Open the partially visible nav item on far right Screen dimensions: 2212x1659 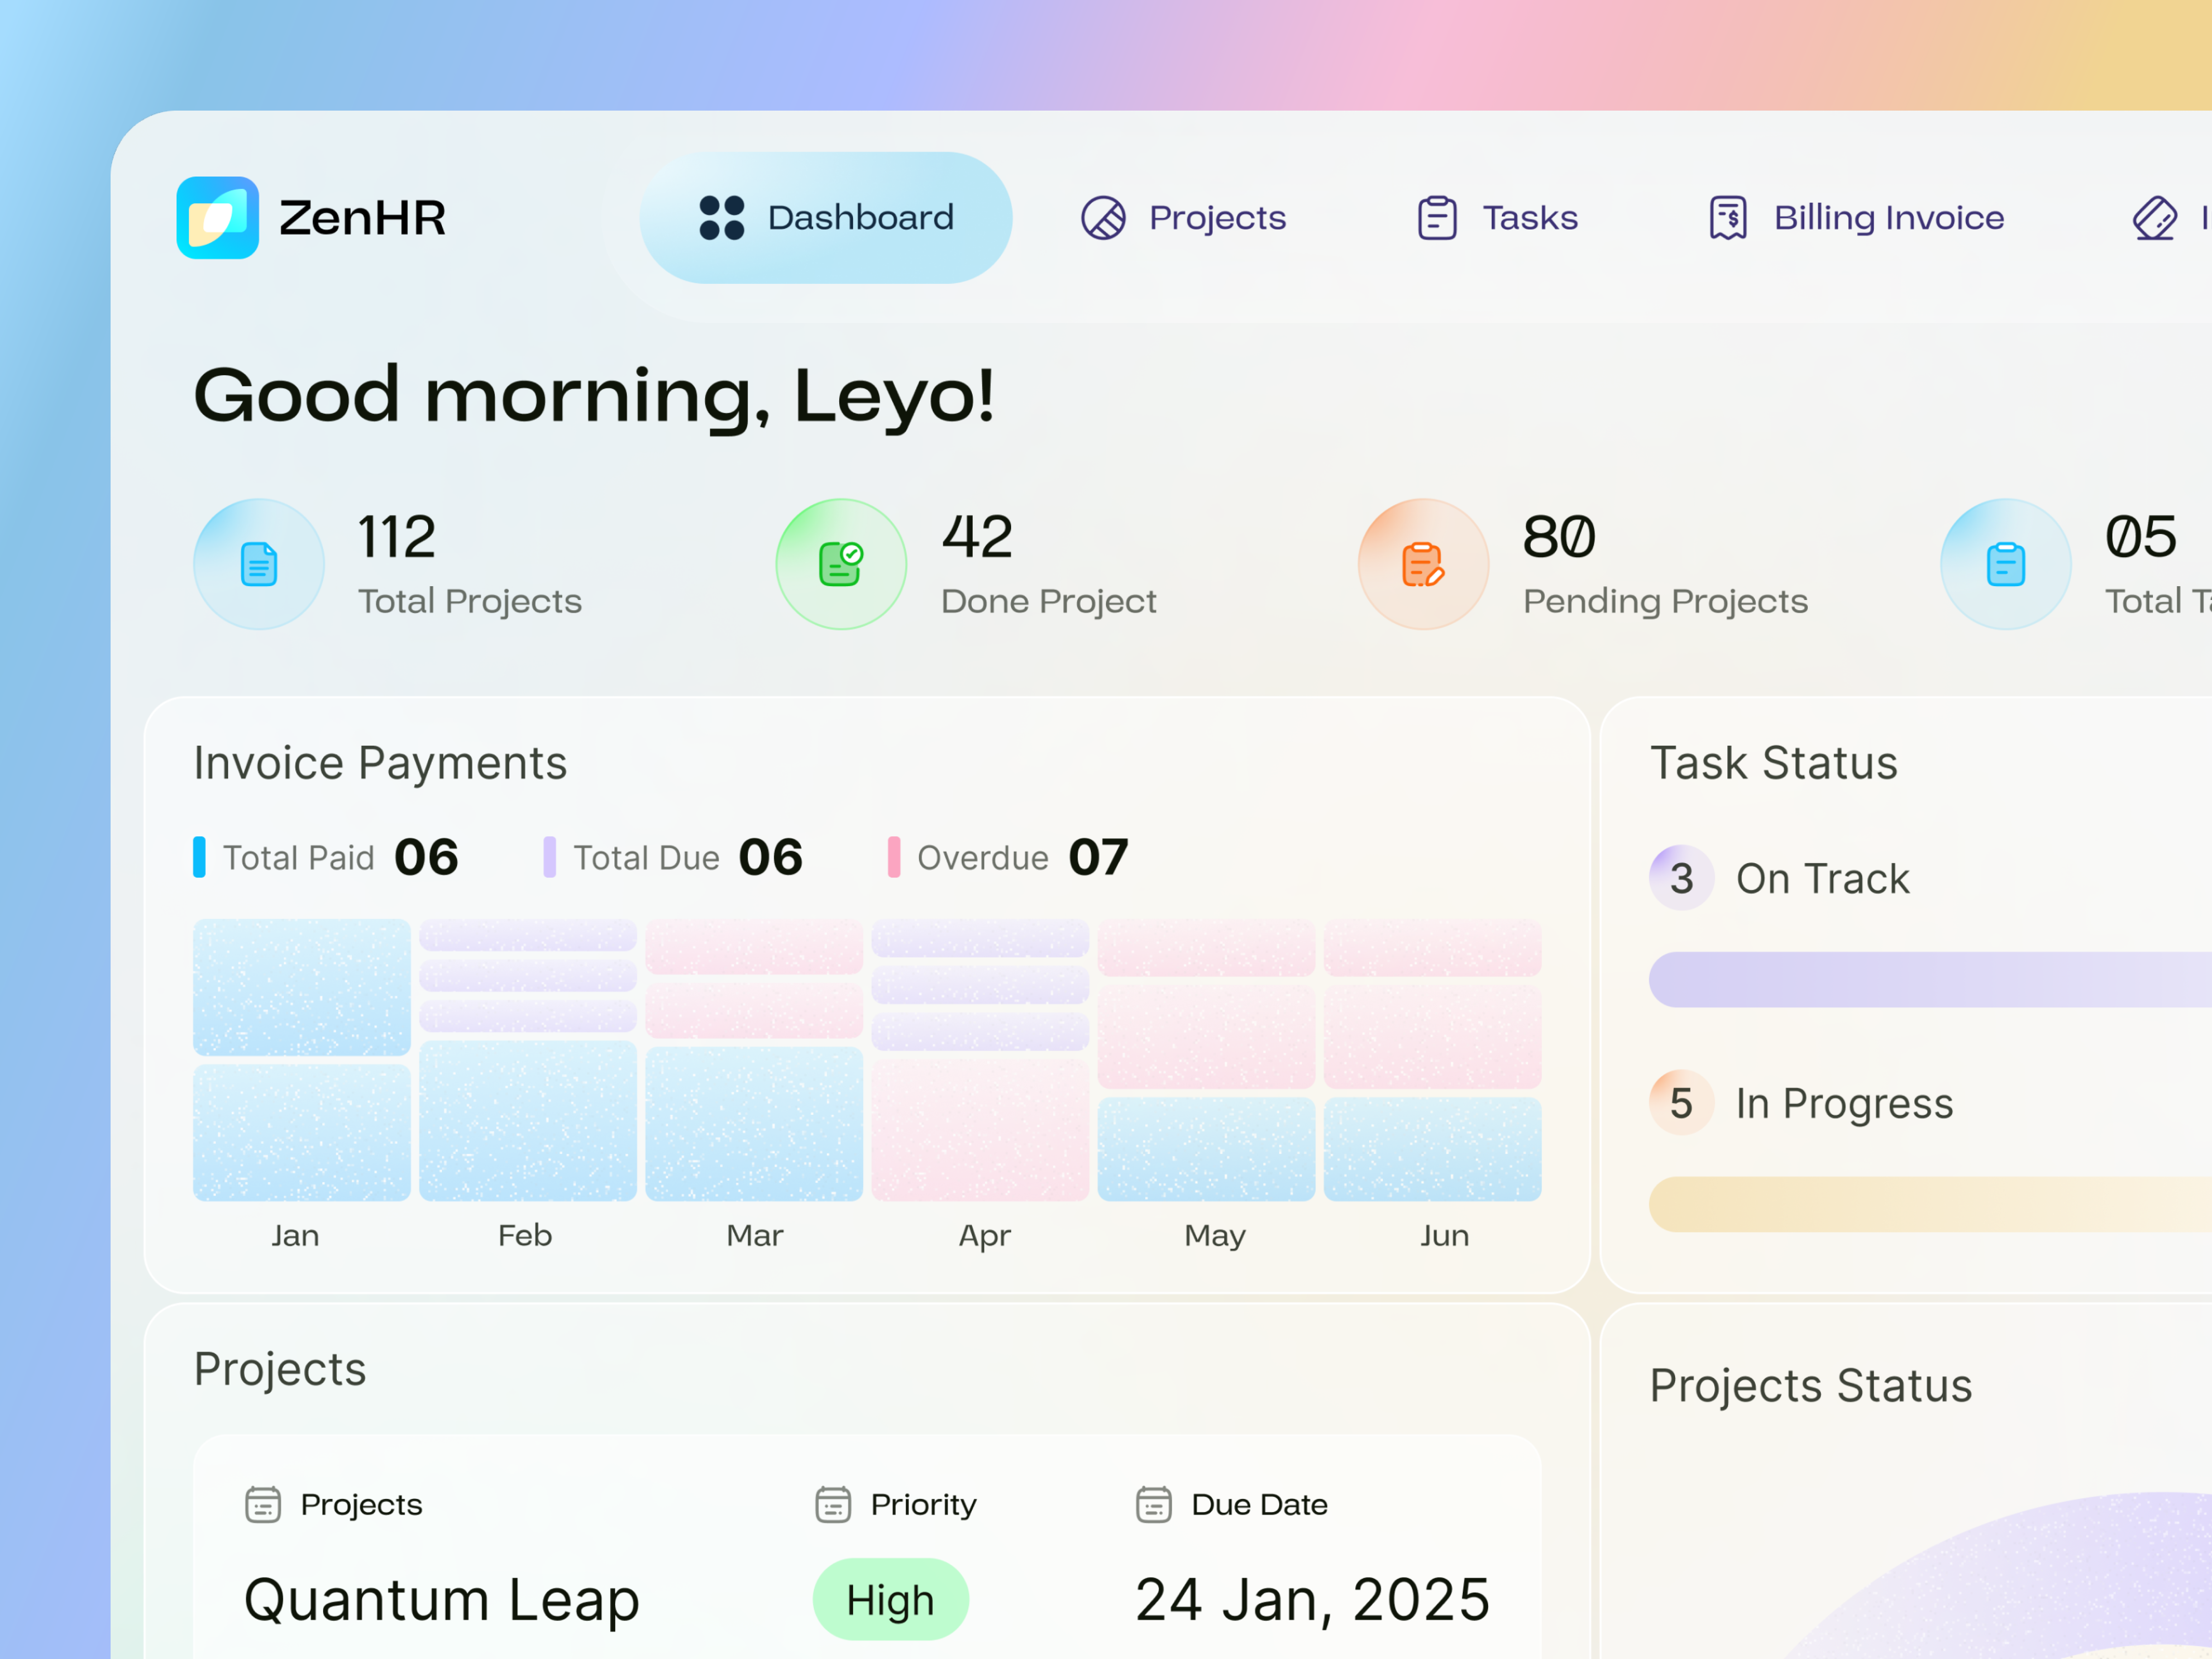click(2156, 217)
